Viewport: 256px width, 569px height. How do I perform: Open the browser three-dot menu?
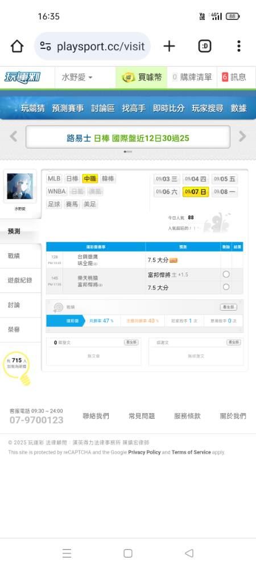click(238, 46)
